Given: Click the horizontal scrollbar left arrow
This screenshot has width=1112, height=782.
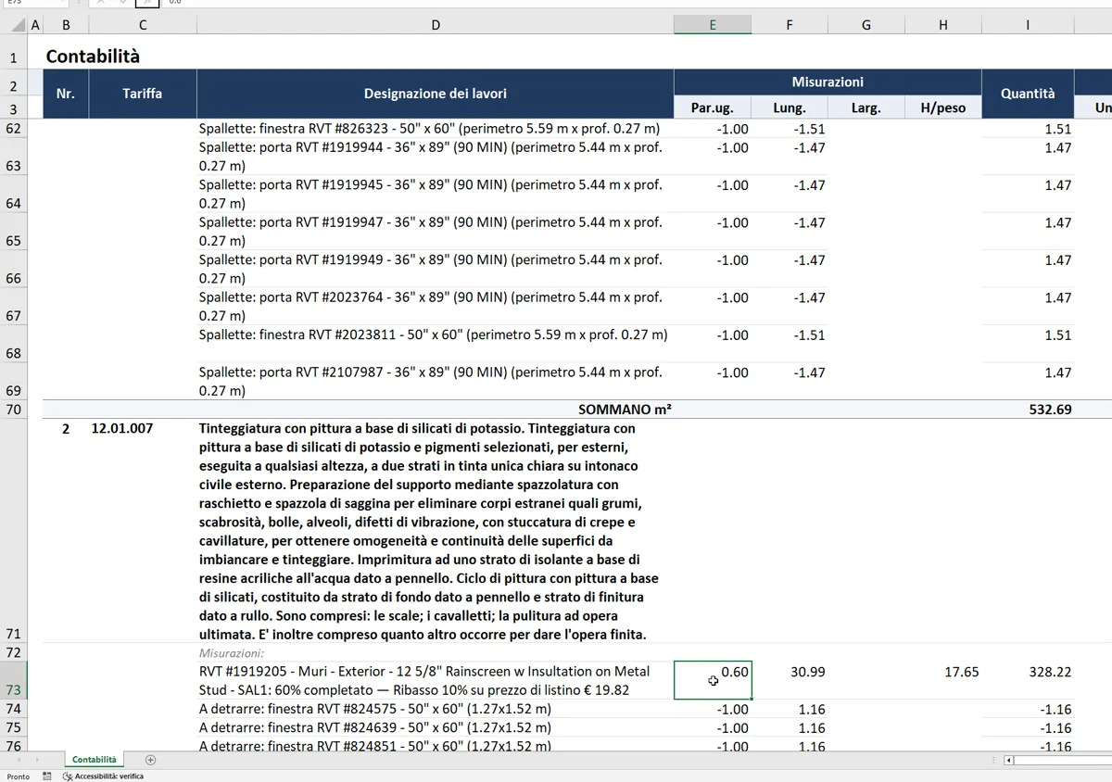Looking at the screenshot, I should tap(1010, 760).
